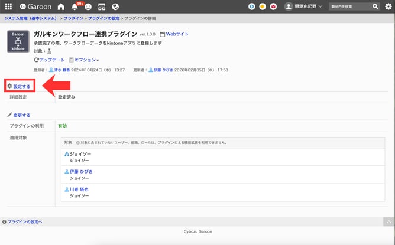Click the globe icon in header

tap(115, 6)
